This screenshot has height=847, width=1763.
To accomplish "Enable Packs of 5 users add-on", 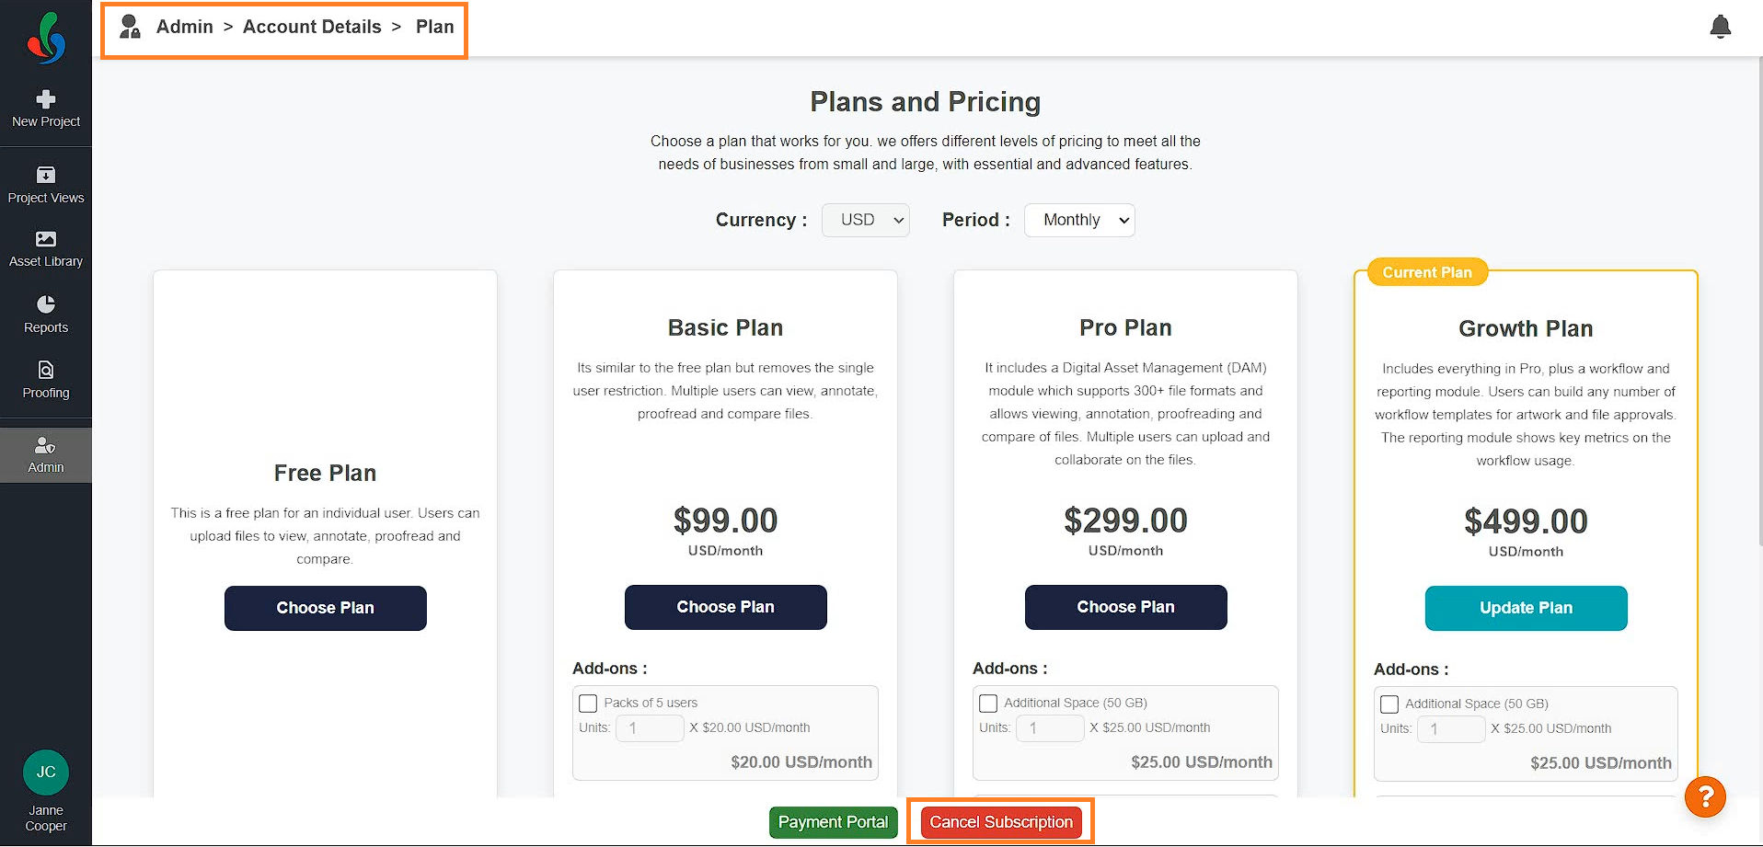I will (x=588, y=704).
